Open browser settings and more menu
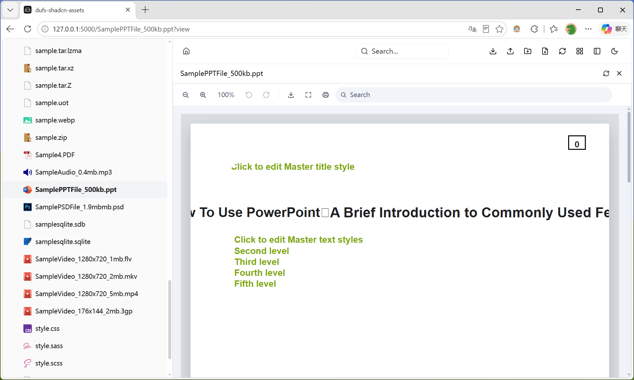Screen dimensions: 634x380 (588, 29)
